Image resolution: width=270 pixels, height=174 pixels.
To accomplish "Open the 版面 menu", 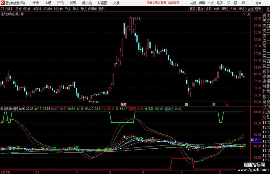I will pos(202,3).
